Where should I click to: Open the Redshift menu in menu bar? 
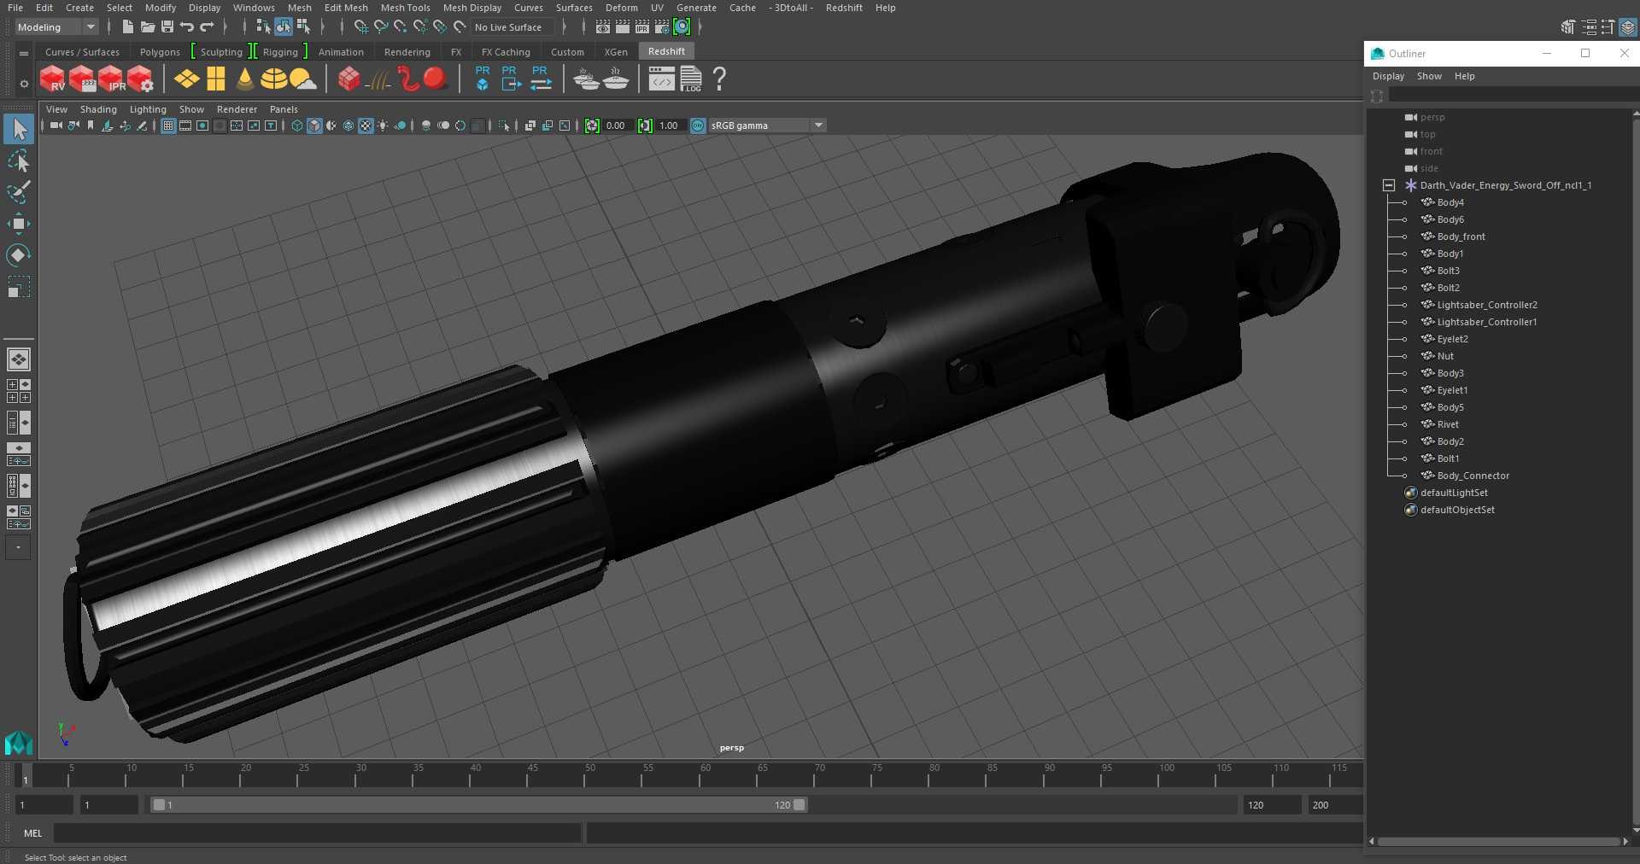pyautogui.click(x=844, y=8)
